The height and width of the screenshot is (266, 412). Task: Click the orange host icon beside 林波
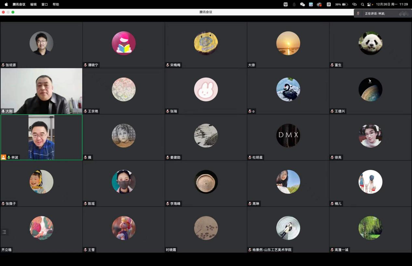click(4, 157)
